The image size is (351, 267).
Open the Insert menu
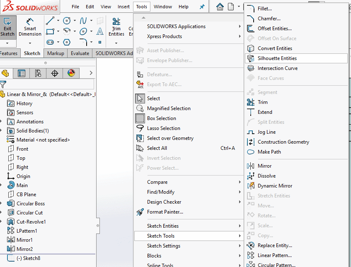pyautogui.click(x=123, y=7)
